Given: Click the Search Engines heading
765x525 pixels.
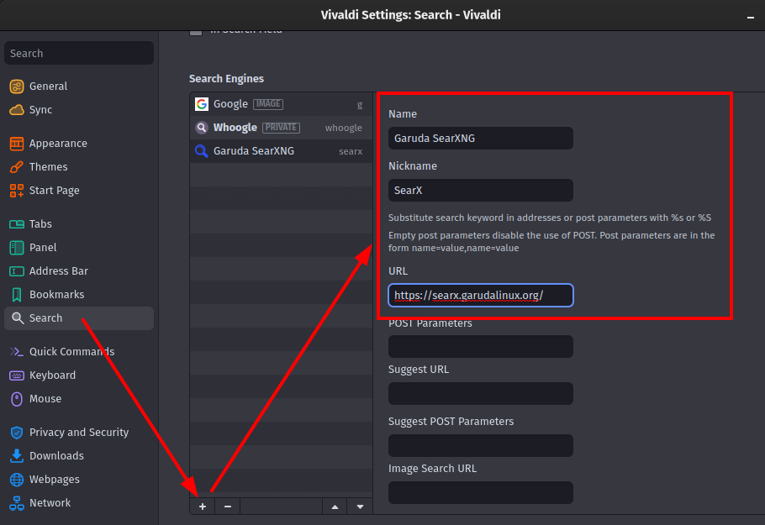Looking at the screenshot, I should [x=226, y=78].
